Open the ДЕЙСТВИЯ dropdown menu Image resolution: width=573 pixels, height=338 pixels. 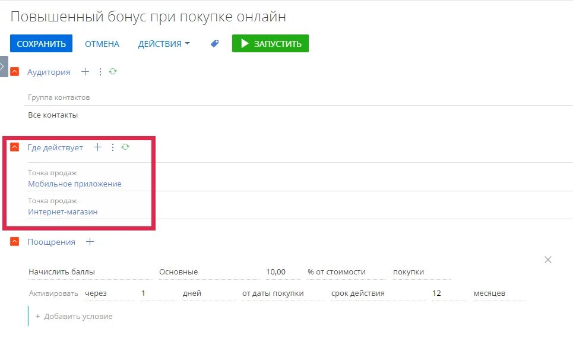click(164, 44)
